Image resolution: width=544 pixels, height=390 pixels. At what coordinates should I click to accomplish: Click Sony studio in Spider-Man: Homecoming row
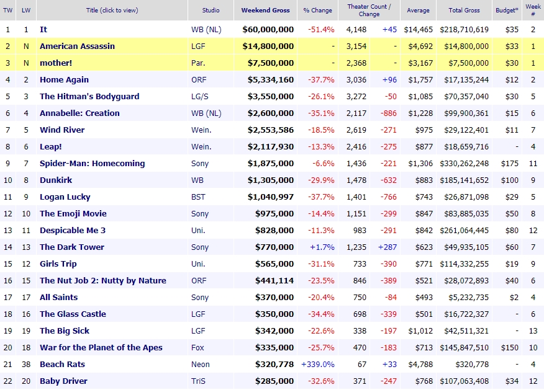pos(200,164)
